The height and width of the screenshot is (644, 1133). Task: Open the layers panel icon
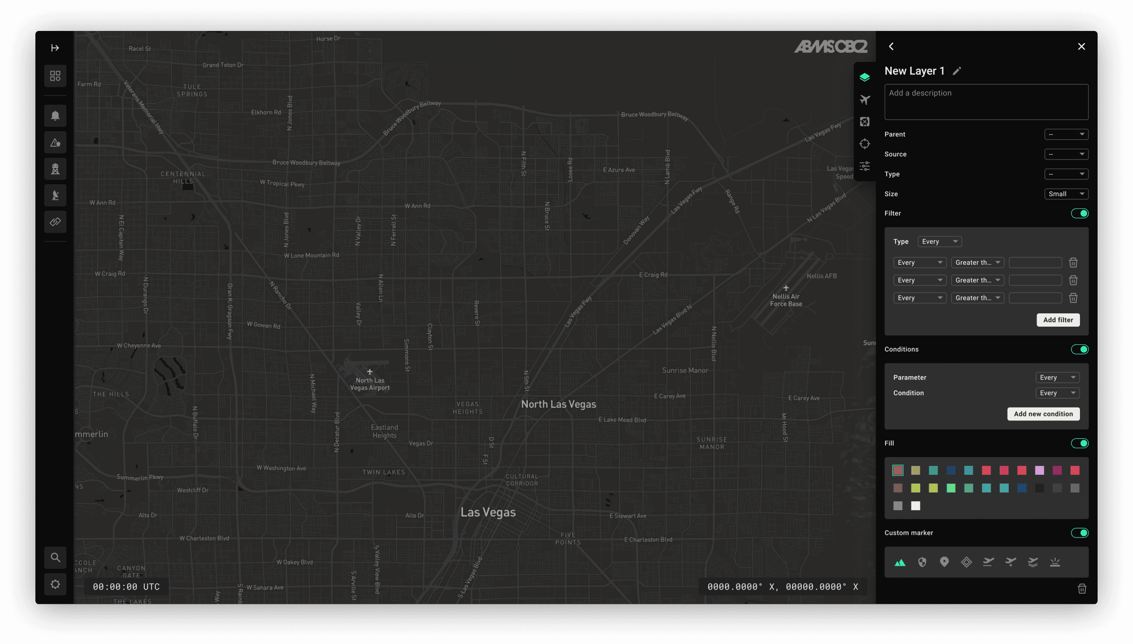click(x=865, y=76)
